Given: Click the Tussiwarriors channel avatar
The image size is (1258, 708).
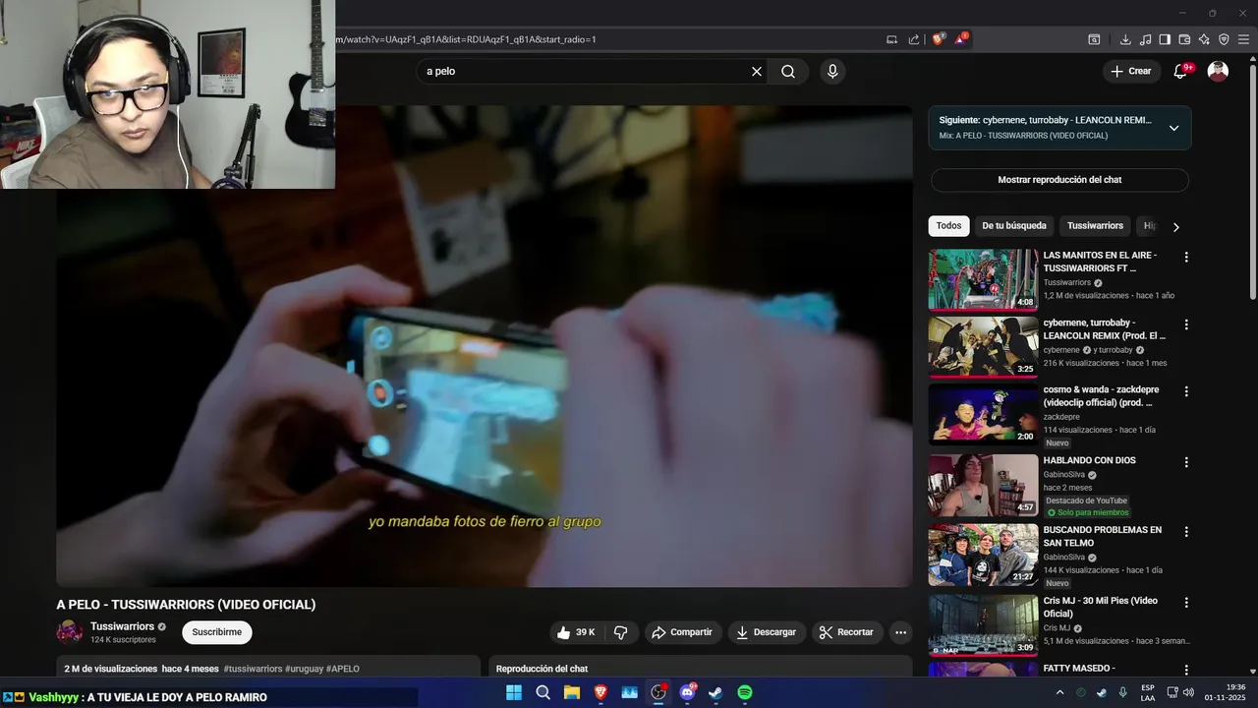Looking at the screenshot, I should tap(70, 632).
